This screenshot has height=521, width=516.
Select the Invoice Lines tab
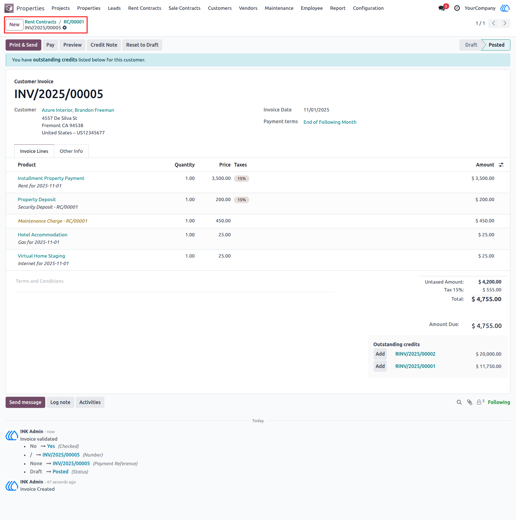[x=34, y=151]
